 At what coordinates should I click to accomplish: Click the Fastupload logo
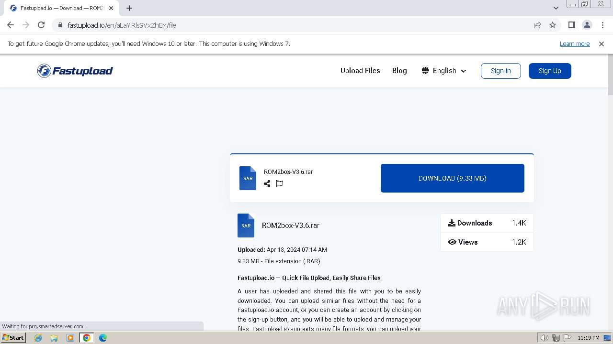pos(75,71)
